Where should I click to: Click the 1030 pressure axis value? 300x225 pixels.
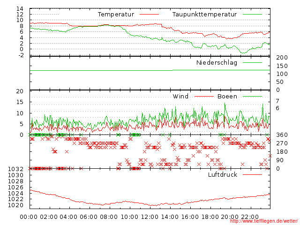pyautogui.click(x=15, y=175)
